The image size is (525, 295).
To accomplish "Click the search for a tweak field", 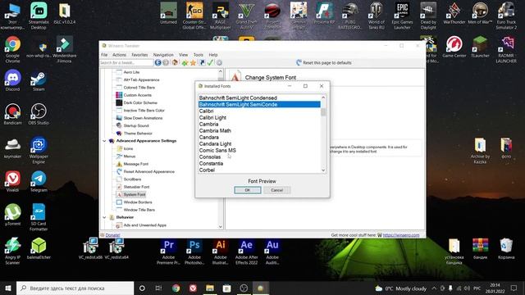I will pos(126,62).
